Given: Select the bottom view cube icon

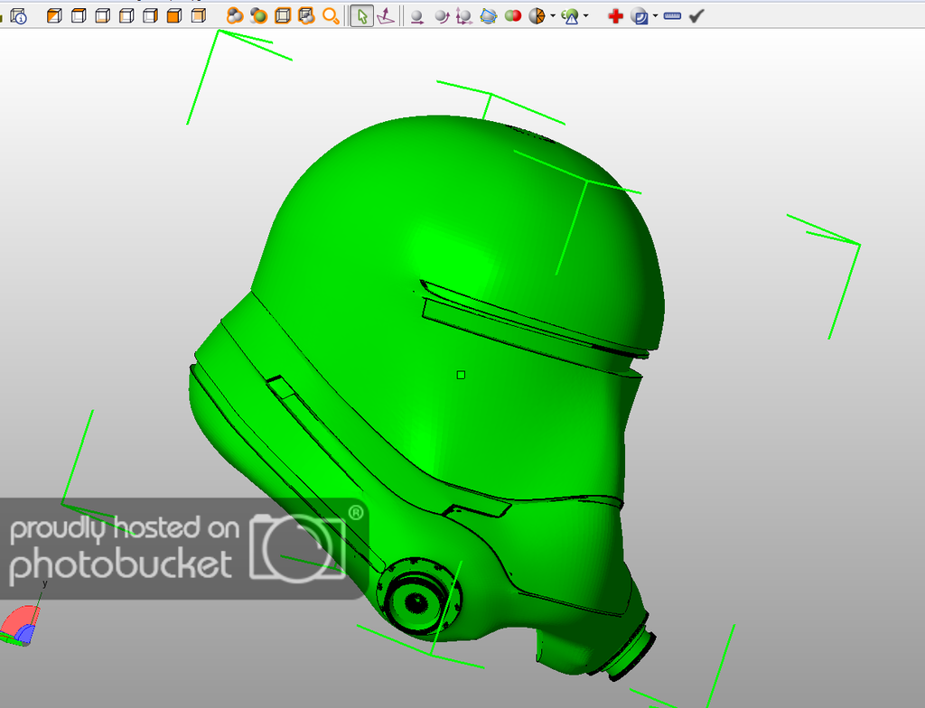Looking at the screenshot, I should [x=103, y=16].
